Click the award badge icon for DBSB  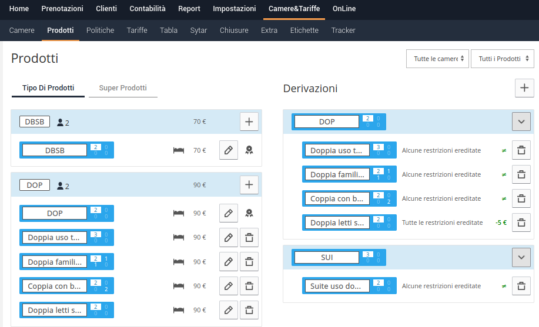249,150
